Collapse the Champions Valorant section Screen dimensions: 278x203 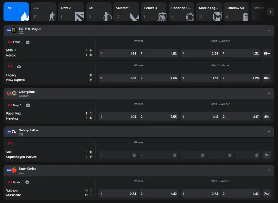tap(269, 94)
